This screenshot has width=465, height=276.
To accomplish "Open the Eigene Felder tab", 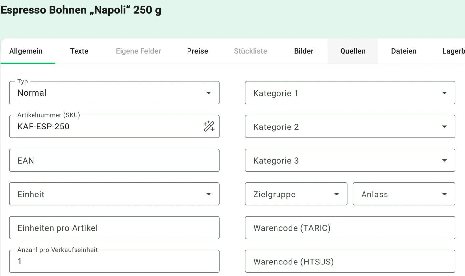I will pyautogui.click(x=139, y=51).
